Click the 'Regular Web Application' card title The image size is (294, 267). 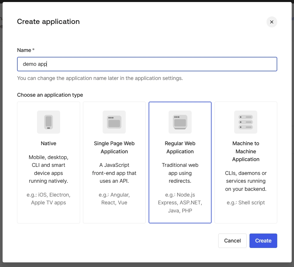click(x=180, y=147)
